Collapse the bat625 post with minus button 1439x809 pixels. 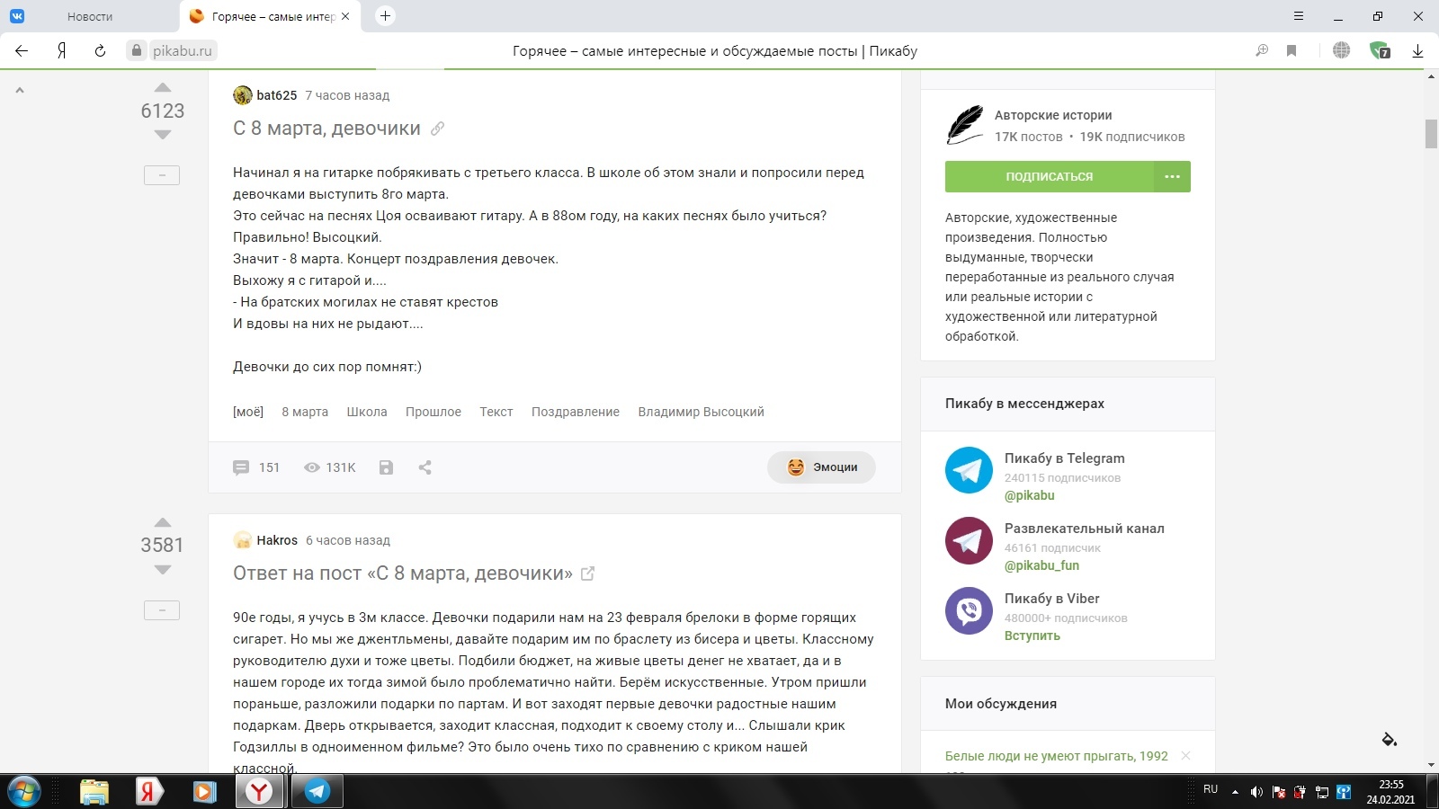click(162, 175)
